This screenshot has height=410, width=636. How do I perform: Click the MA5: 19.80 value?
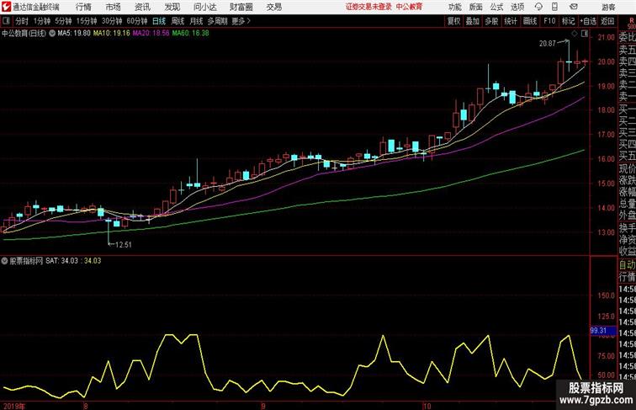point(74,34)
